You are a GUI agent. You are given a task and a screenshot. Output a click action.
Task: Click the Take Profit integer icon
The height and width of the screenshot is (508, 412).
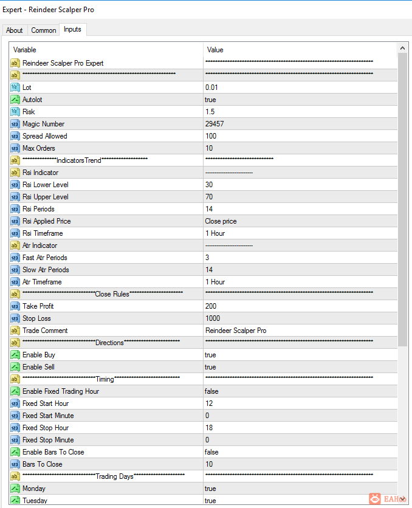[x=15, y=306]
